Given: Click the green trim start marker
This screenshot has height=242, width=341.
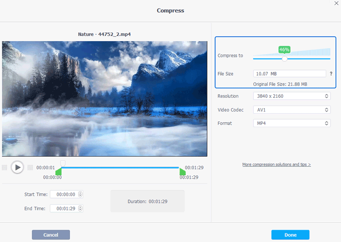Looking at the screenshot, I should coord(59,172).
